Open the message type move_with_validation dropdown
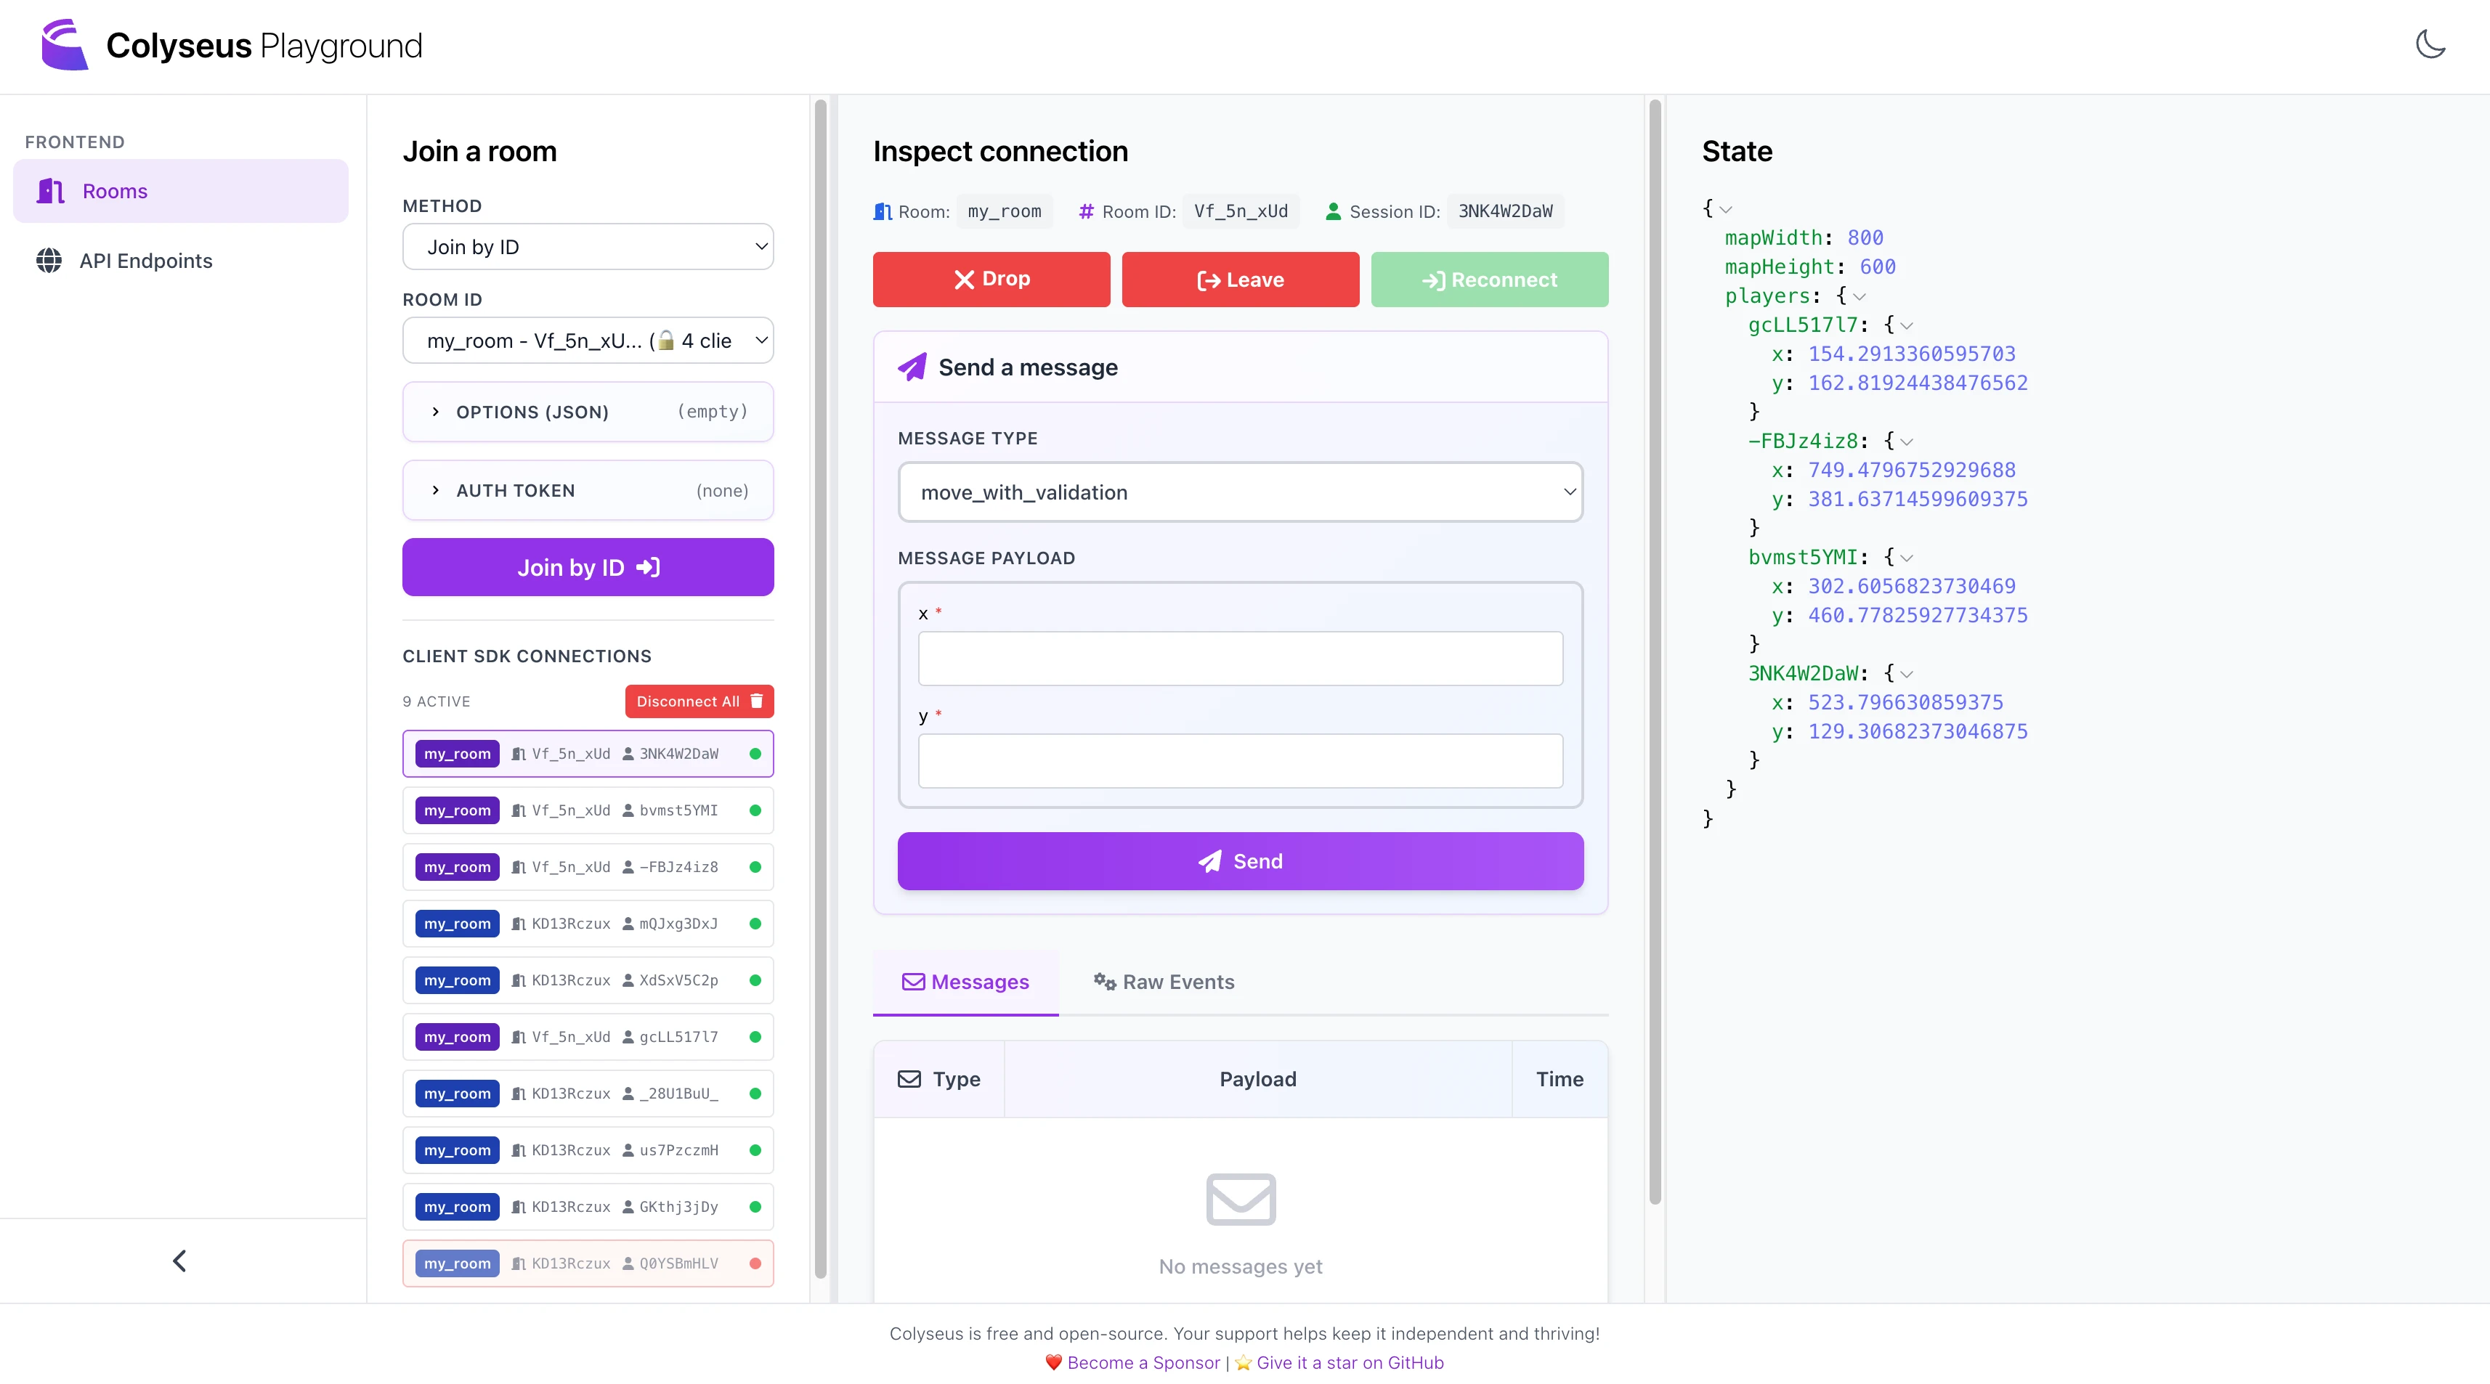This screenshot has height=1384, width=2490. [x=1240, y=492]
